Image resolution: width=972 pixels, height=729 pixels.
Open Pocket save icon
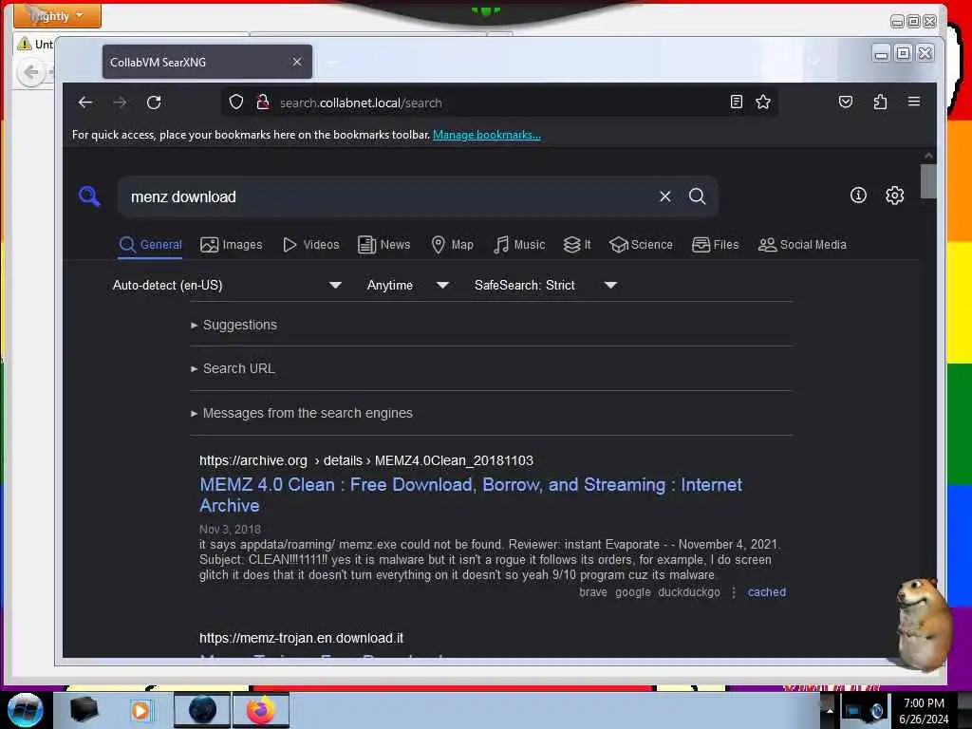[x=846, y=103]
